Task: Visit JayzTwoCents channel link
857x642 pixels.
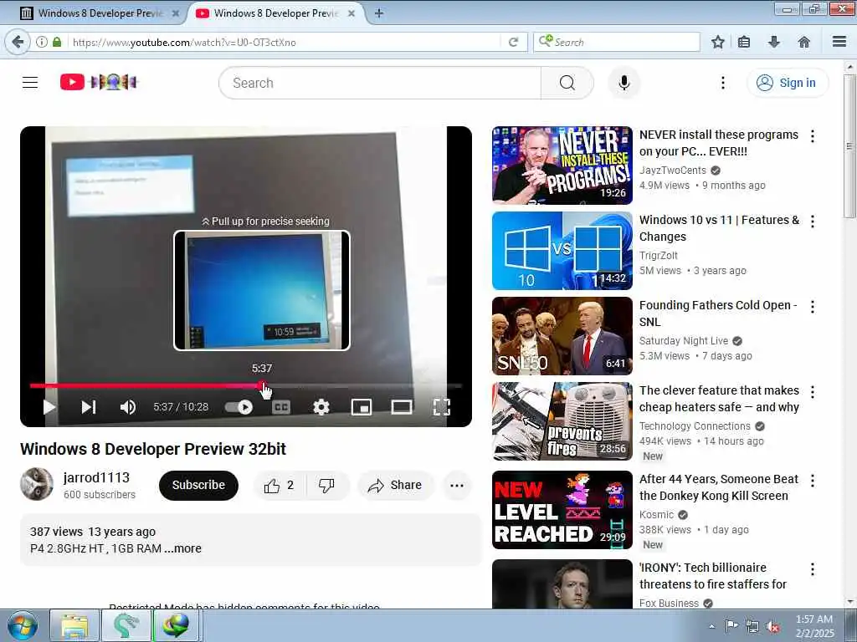Action: pos(673,171)
